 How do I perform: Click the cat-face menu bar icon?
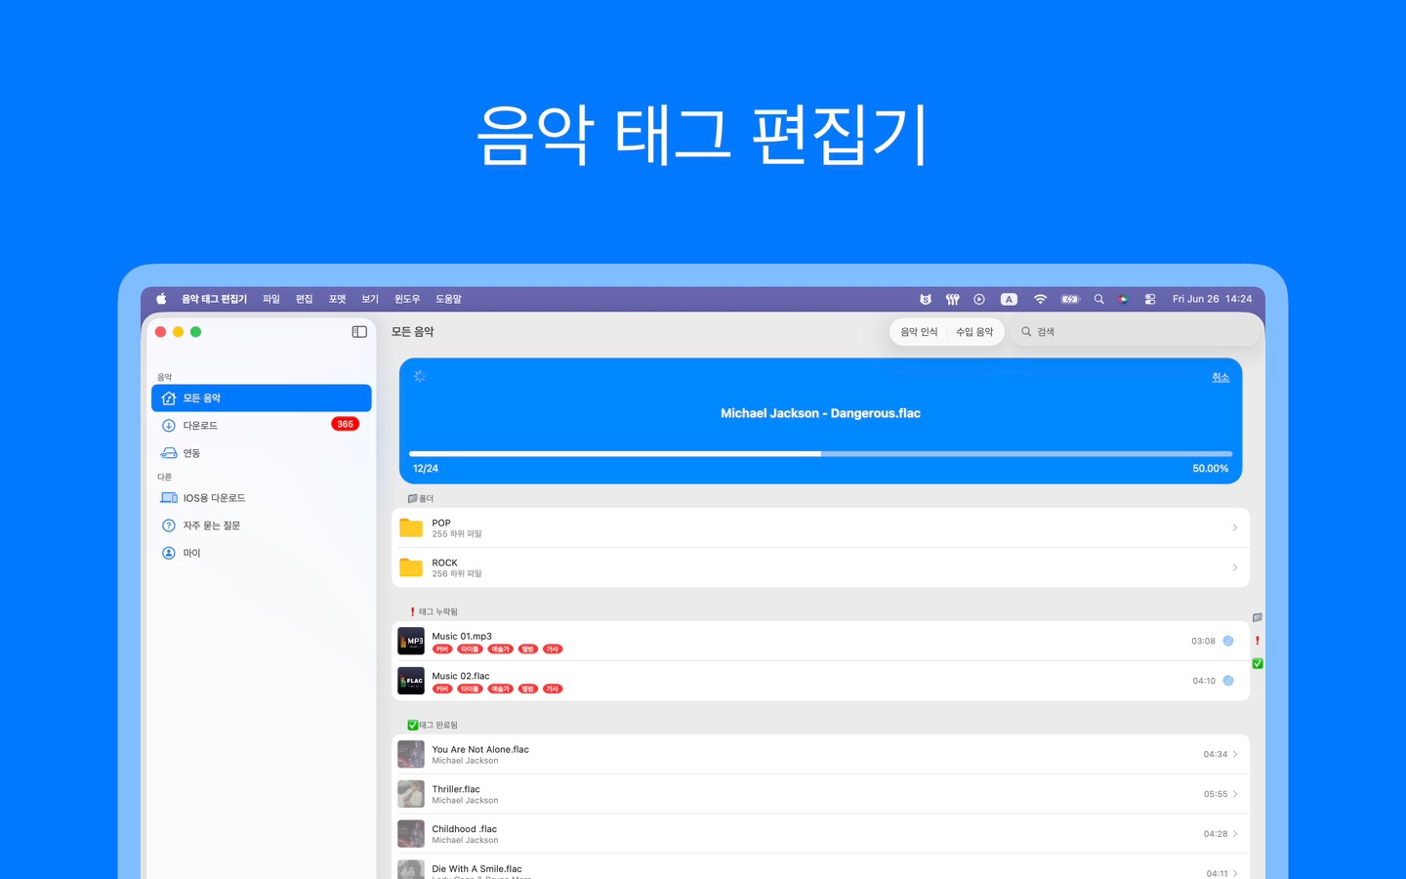926,300
